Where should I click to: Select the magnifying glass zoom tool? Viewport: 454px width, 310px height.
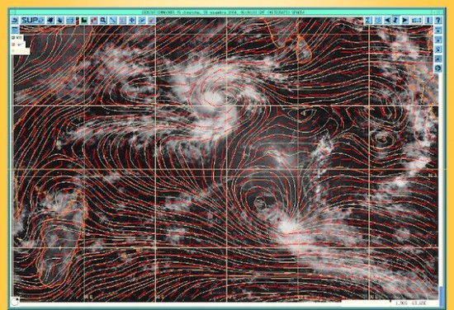point(103,21)
